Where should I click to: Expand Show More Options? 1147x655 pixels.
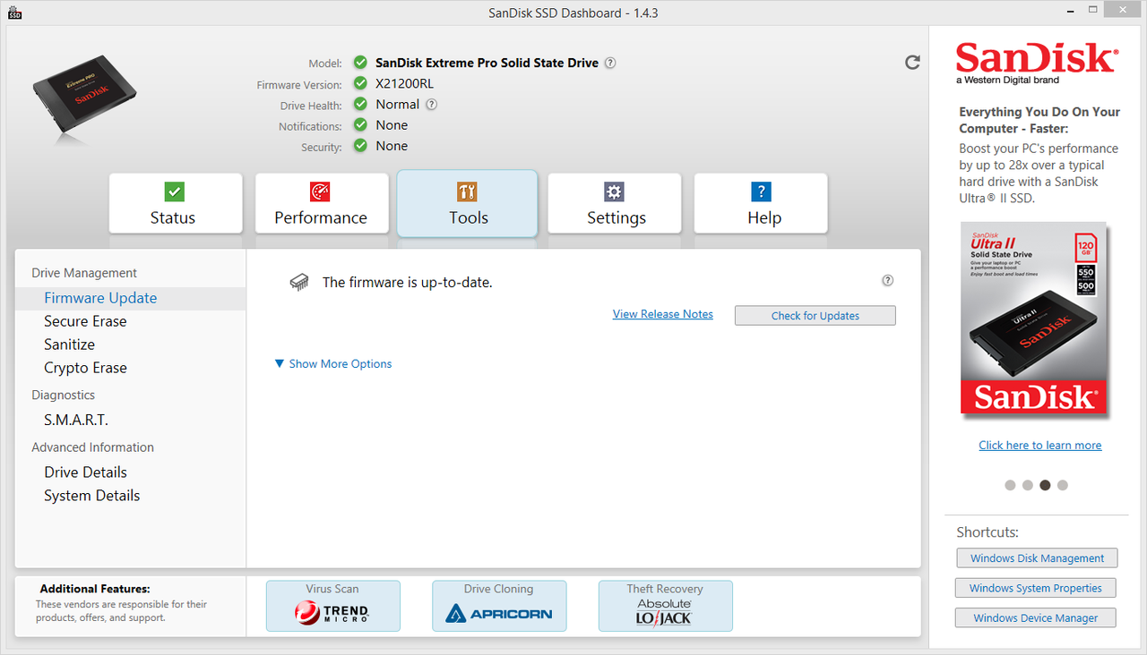(333, 364)
